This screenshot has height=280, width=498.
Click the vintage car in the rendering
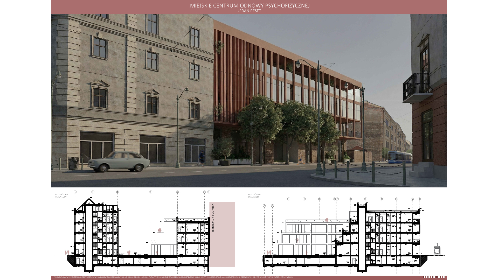(x=119, y=162)
